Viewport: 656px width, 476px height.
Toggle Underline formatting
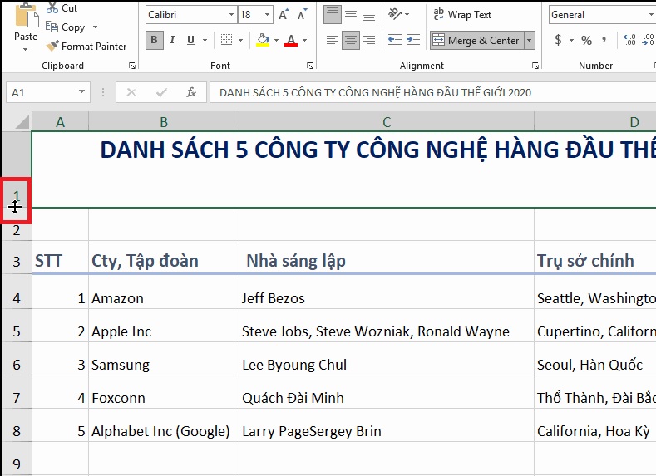click(190, 40)
